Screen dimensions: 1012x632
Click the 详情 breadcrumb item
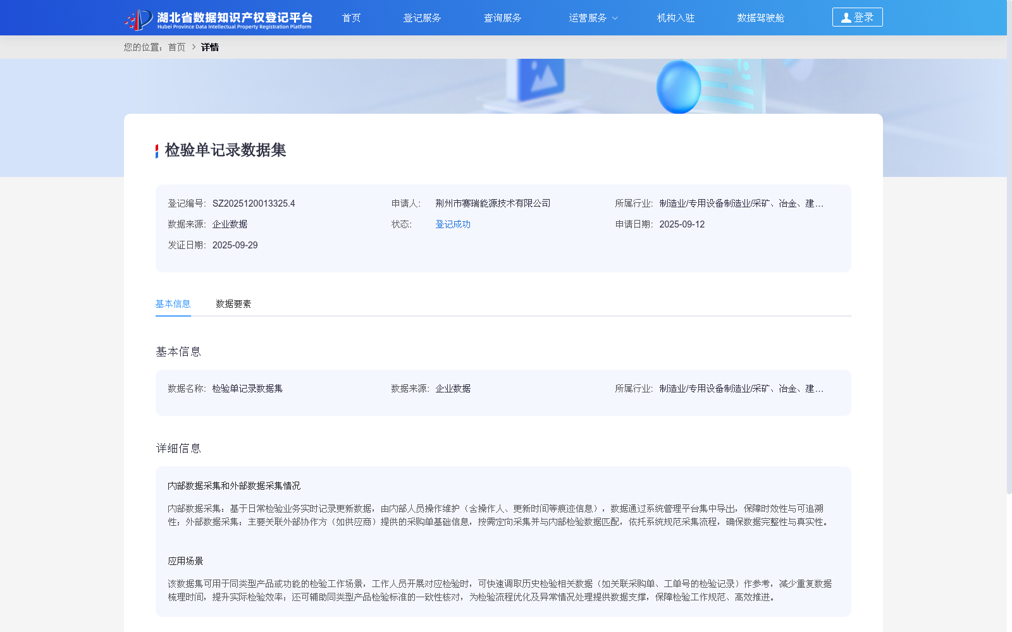(x=210, y=47)
